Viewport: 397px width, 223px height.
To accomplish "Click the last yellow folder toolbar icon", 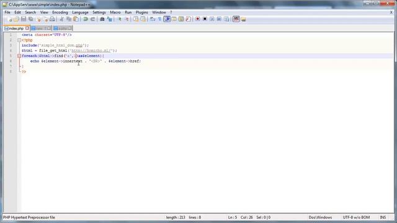I will (243, 19).
